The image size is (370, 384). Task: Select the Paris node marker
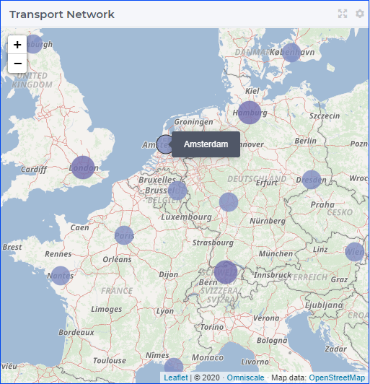[124, 235]
